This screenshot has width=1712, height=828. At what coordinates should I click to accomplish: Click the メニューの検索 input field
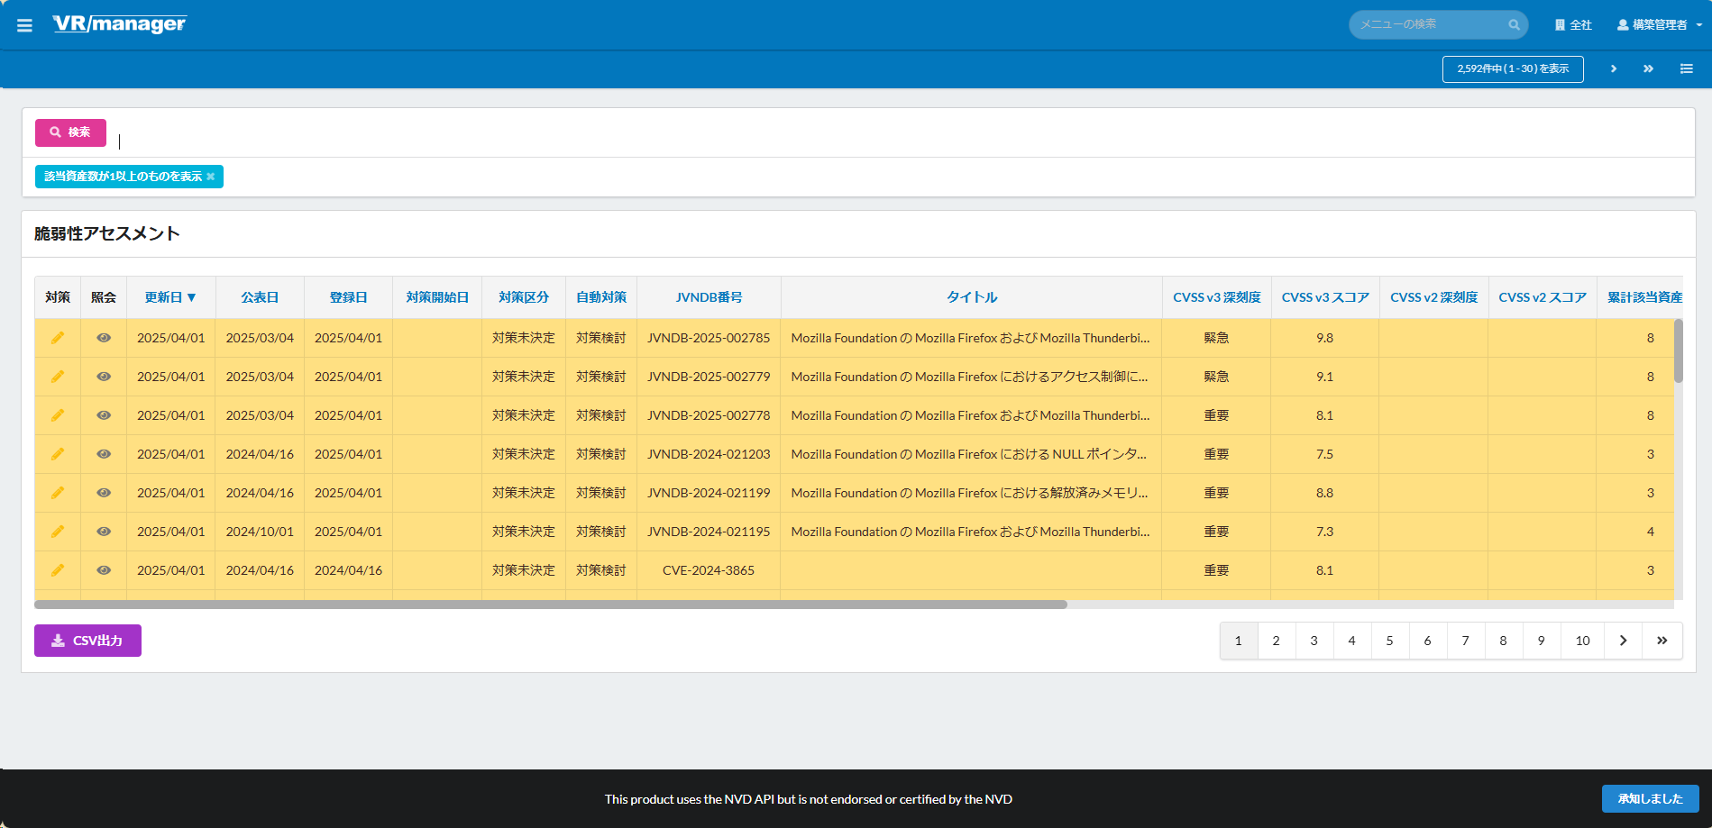(1429, 24)
